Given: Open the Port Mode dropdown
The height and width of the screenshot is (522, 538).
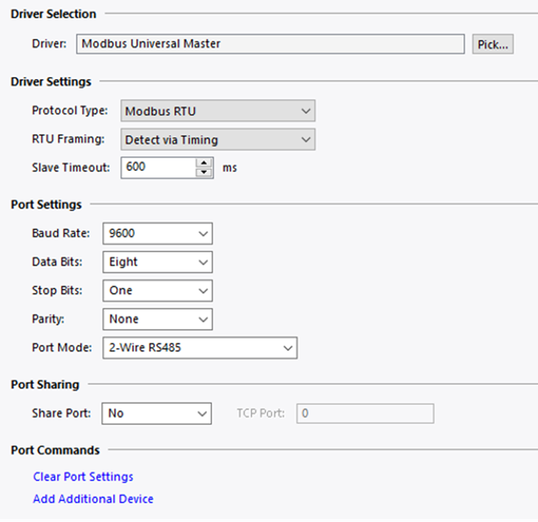Looking at the screenshot, I should [200, 348].
